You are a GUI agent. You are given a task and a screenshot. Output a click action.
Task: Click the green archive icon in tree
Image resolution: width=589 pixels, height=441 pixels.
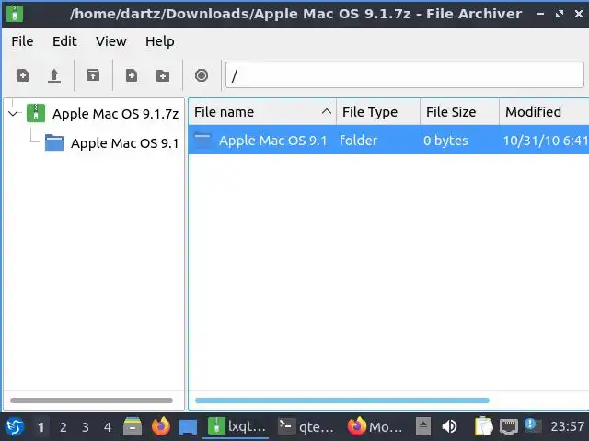pos(36,113)
